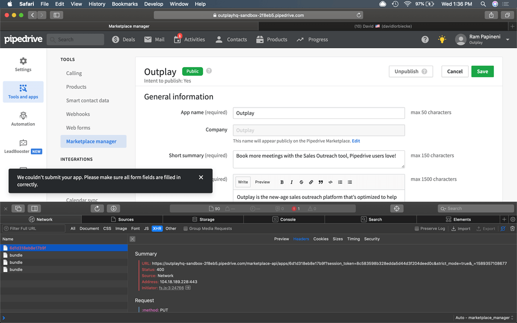The image size is (517, 323).
Task: Switch to the Cookies tab for the request
Action: pyautogui.click(x=321, y=239)
